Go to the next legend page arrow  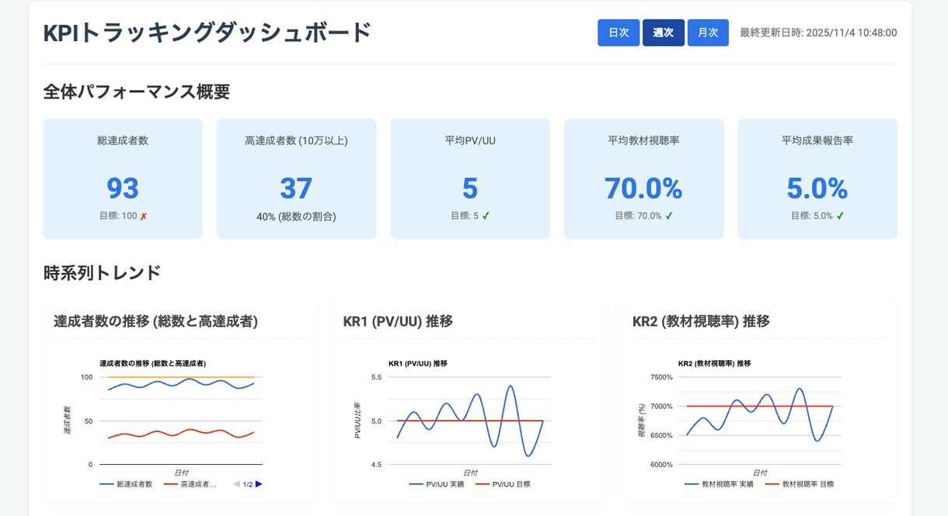click(260, 484)
